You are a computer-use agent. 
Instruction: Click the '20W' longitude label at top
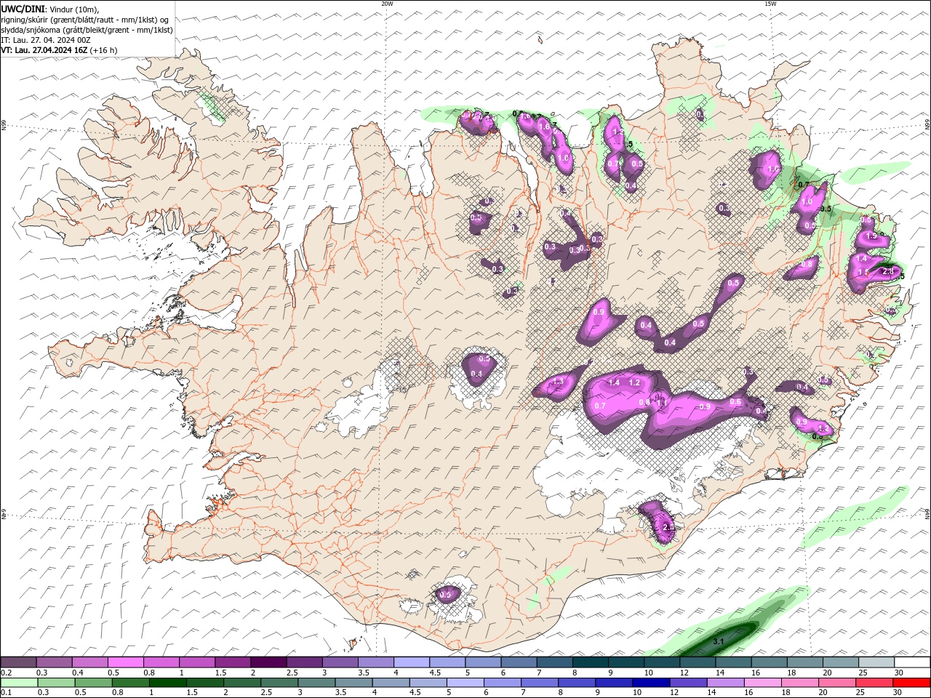tap(388, 4)
